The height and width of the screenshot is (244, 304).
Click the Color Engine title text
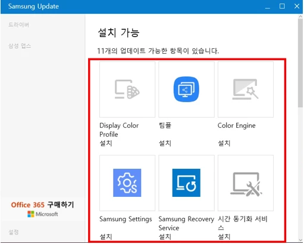coord(237,125)
